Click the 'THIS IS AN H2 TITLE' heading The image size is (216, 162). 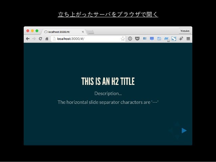(x=108, y=81)
